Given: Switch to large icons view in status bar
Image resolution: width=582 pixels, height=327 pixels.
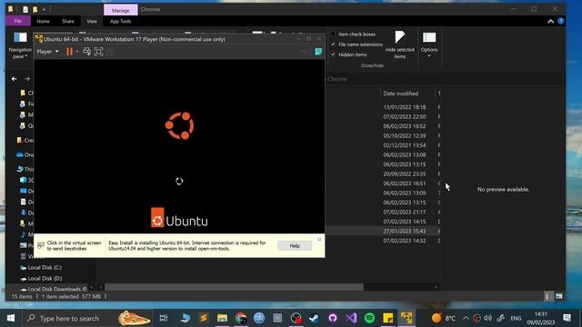Looking at the screenshot, I should (558, 296).
